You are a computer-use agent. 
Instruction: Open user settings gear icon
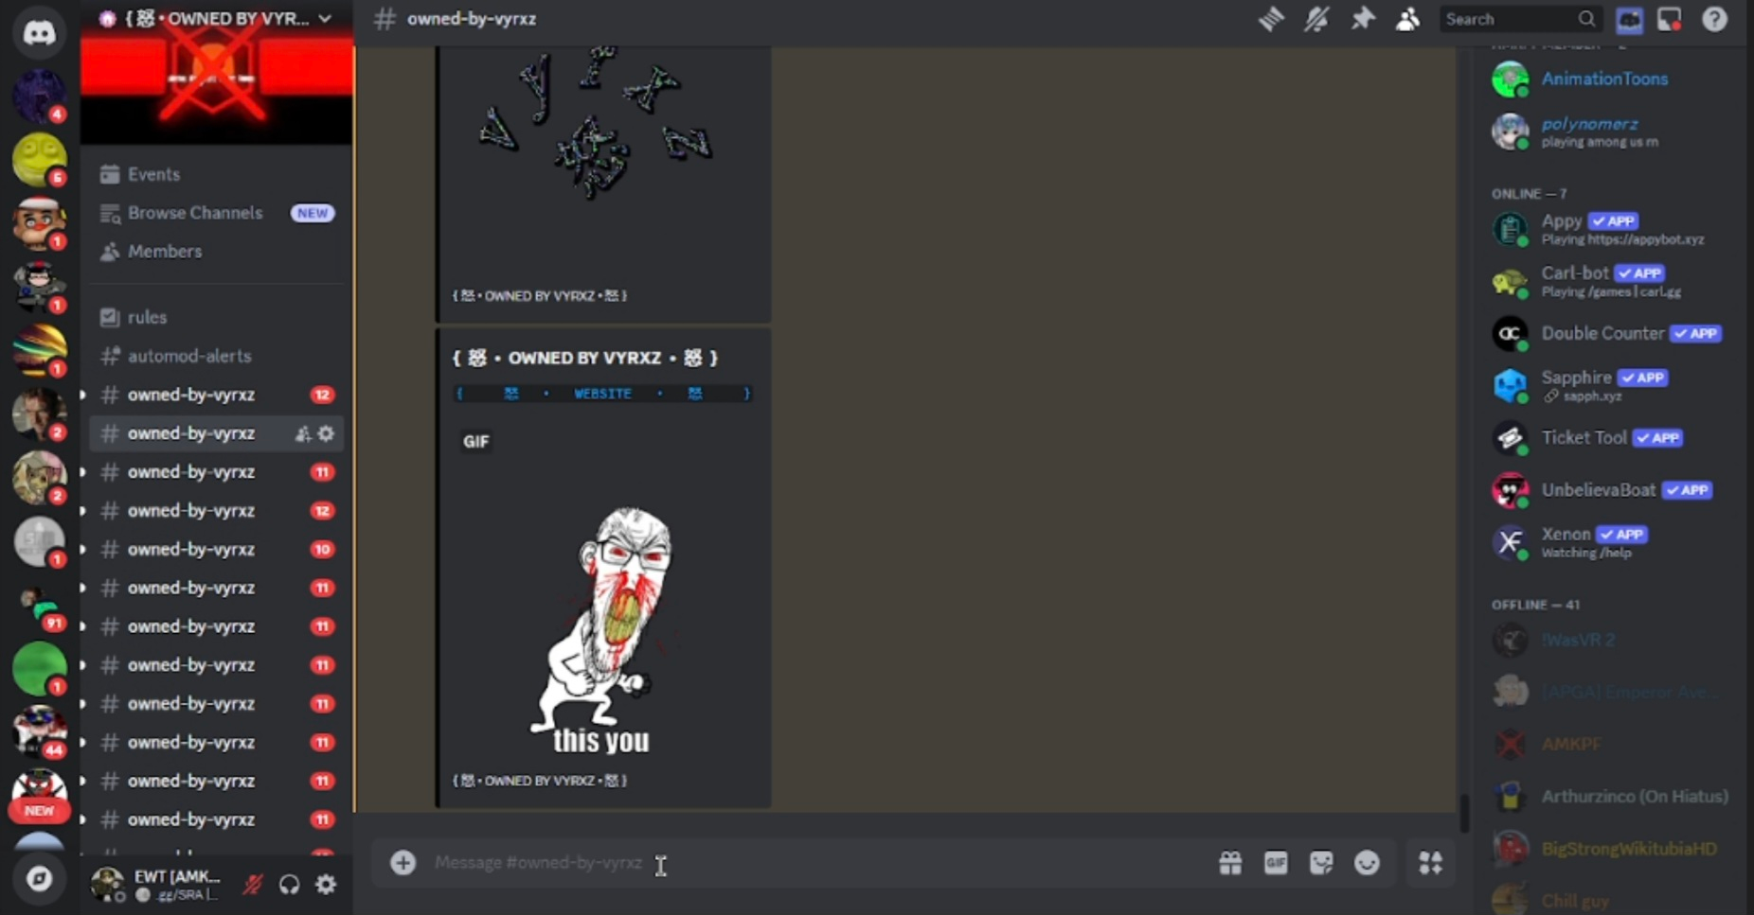point(326,885)
